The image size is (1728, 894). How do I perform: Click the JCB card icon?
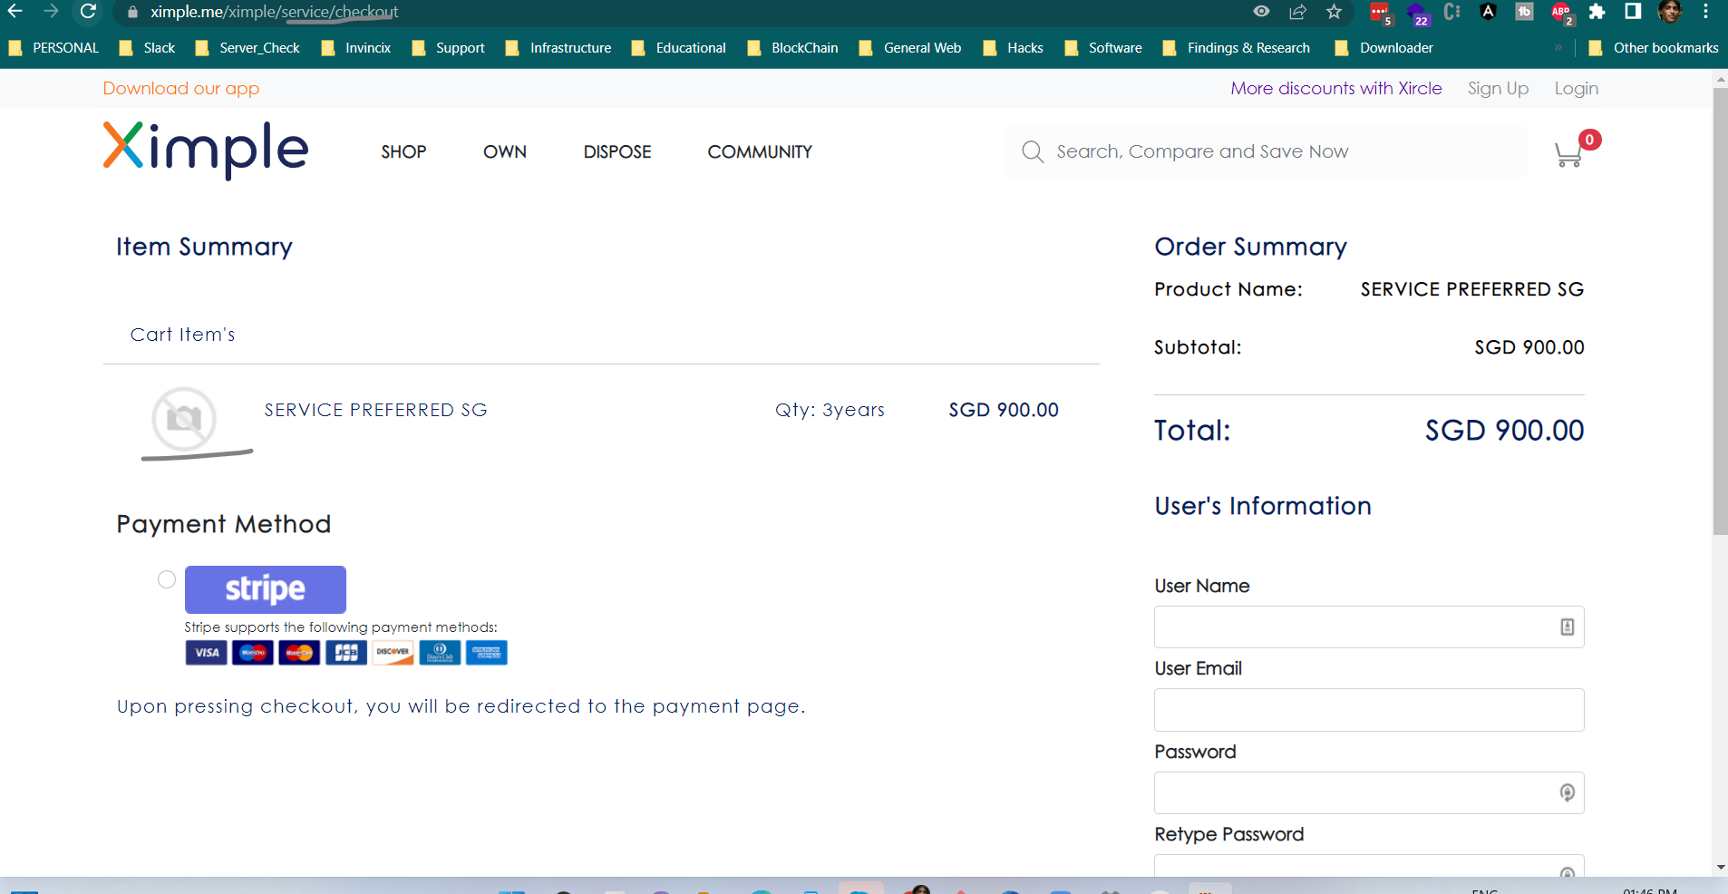pyautogui.click(x=346, y=653)
